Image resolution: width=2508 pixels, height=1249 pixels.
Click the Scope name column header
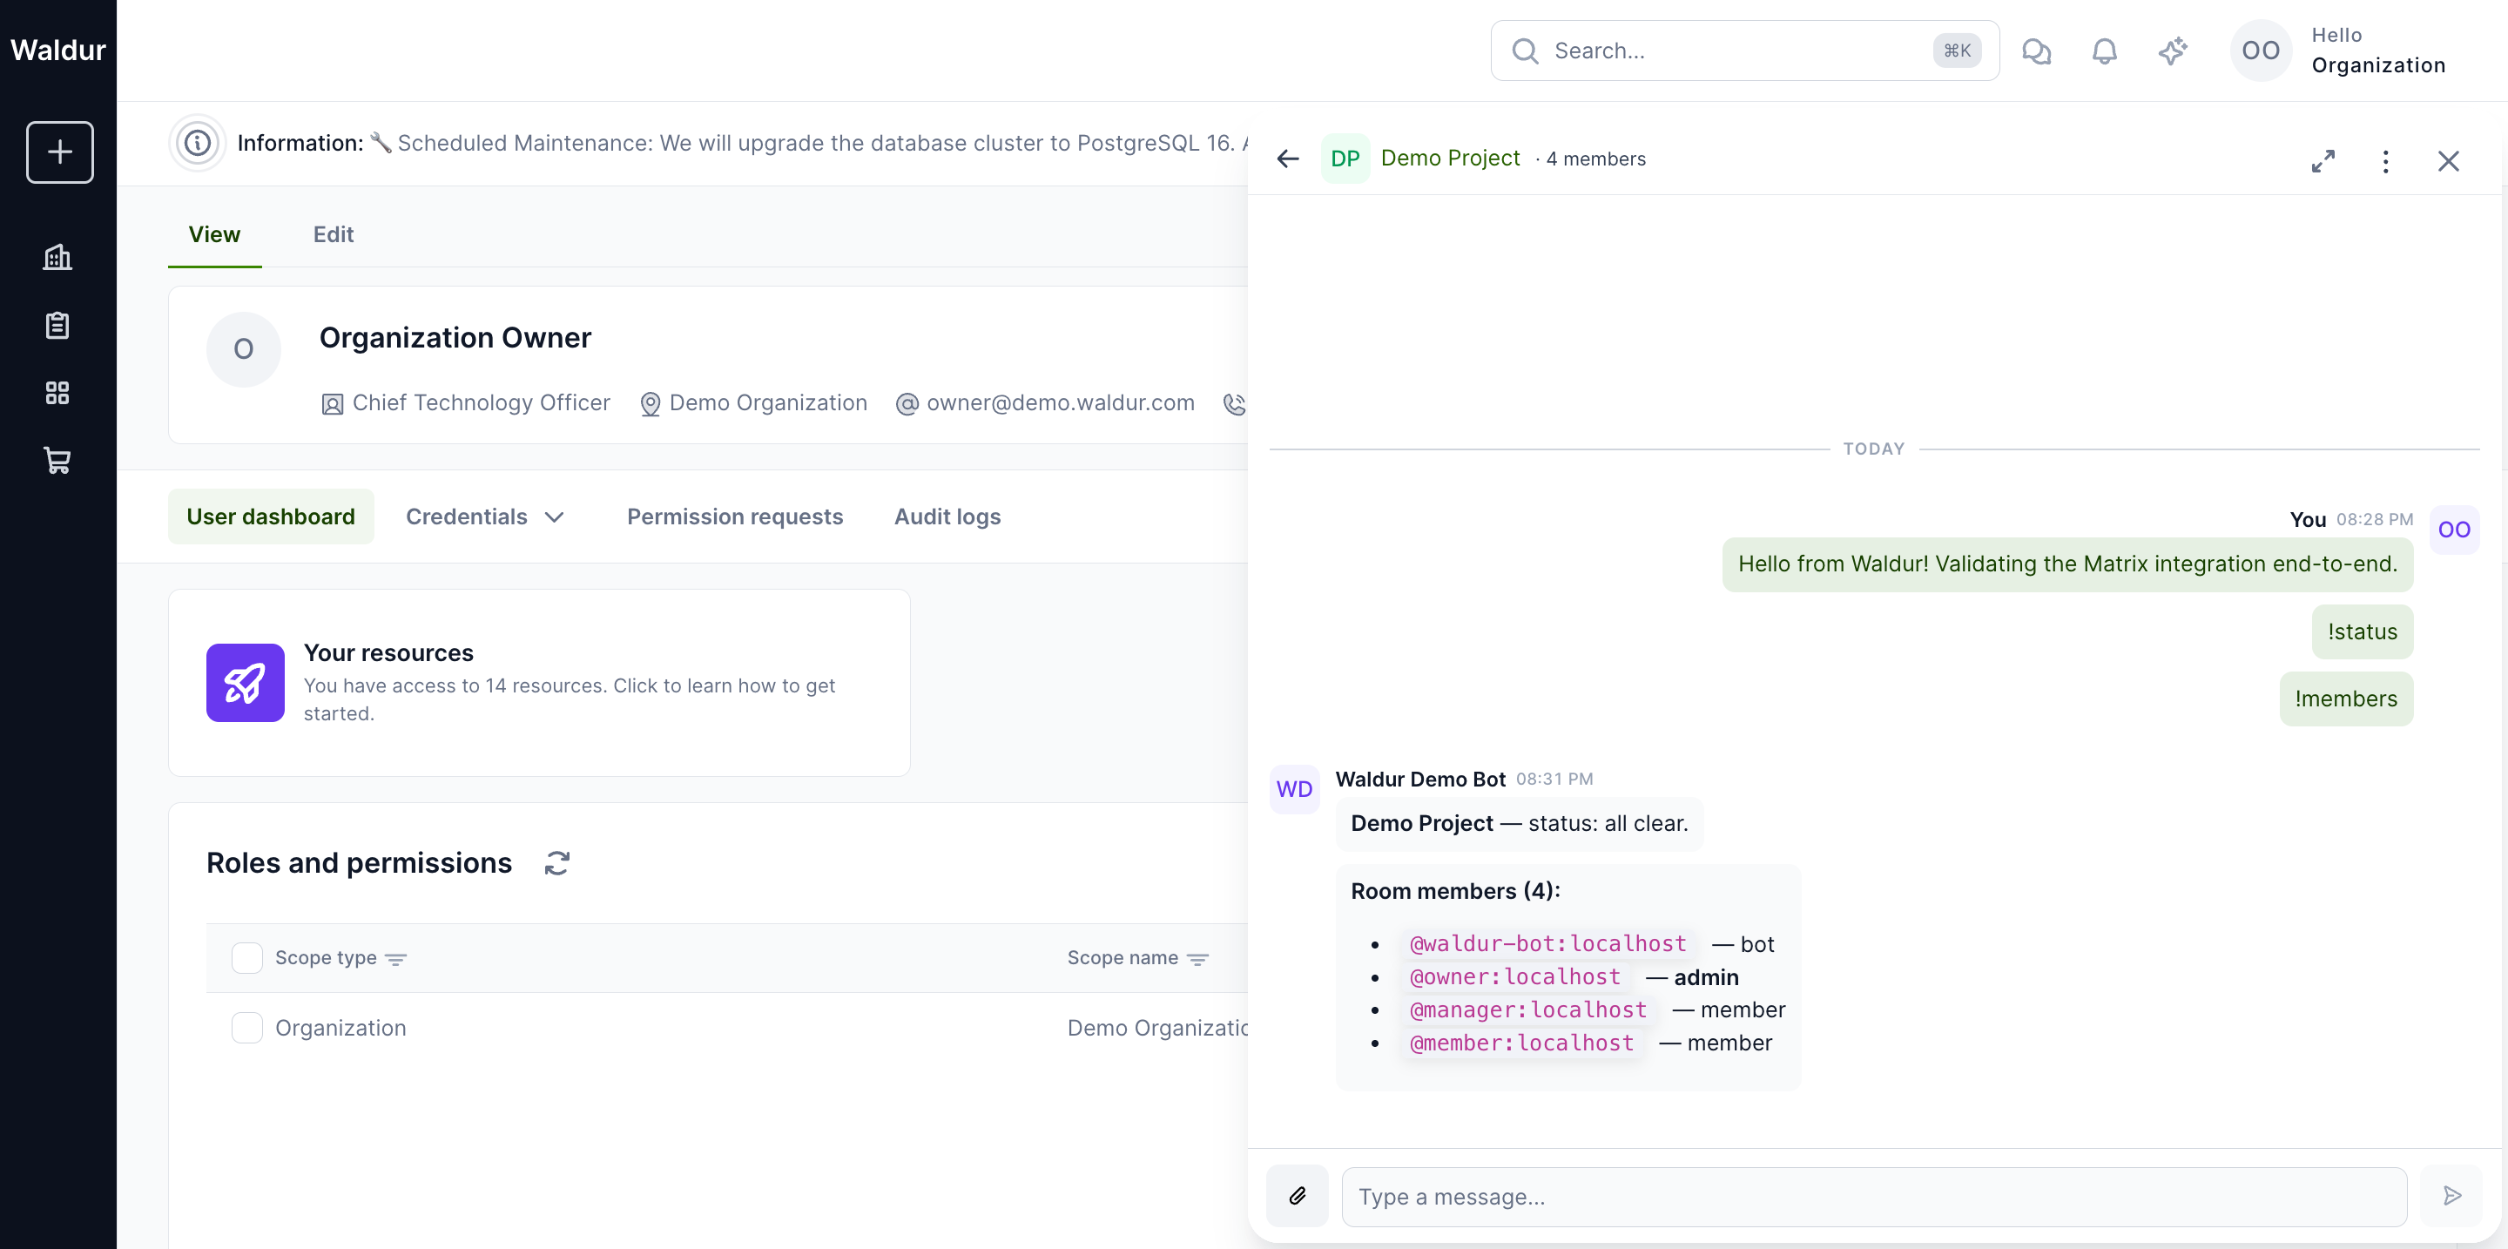pos(1123,958)
